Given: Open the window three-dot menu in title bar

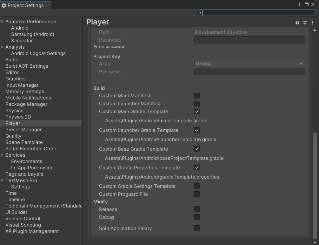Looking at the screenshot, I should (x=299, y=4).
